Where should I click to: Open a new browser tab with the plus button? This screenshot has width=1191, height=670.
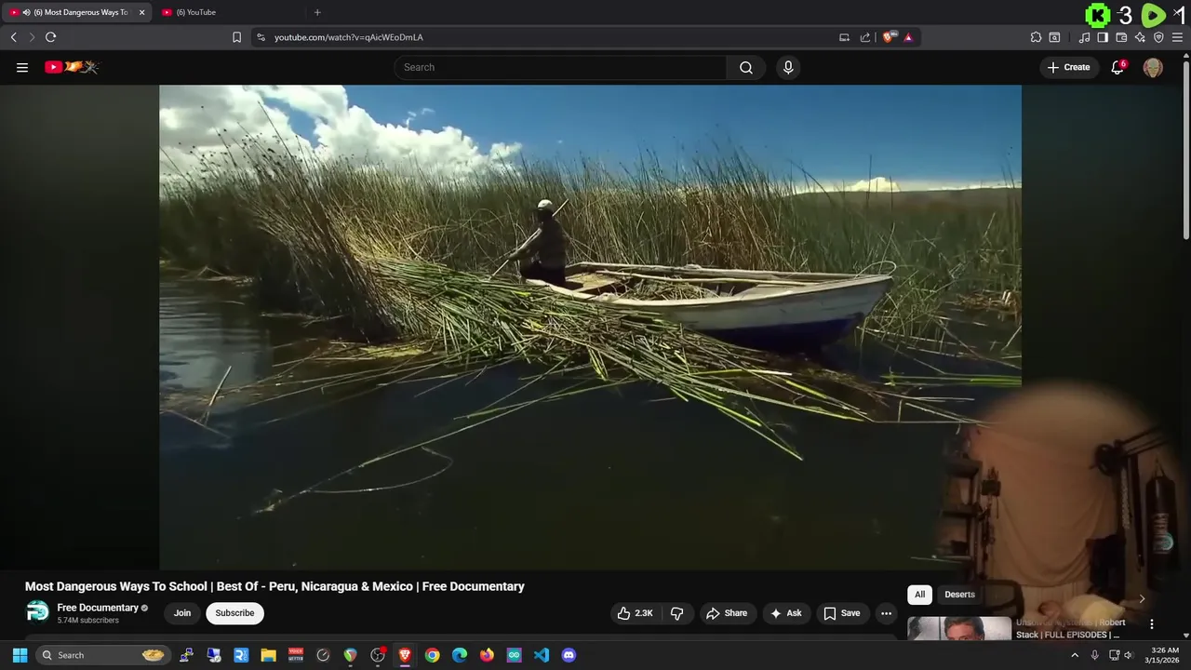click(x=317, y=12)
